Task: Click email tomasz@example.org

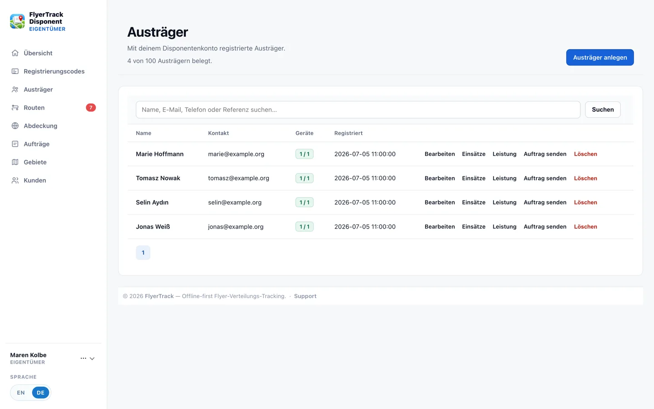Action: pos(238,178)
